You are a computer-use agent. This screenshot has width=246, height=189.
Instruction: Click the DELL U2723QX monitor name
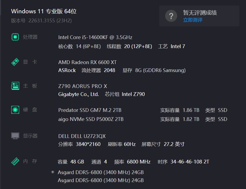tap(82, 136)
